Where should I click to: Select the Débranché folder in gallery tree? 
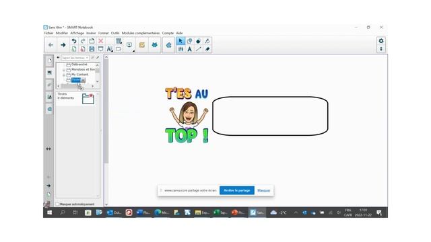click(x=79, y=65)
